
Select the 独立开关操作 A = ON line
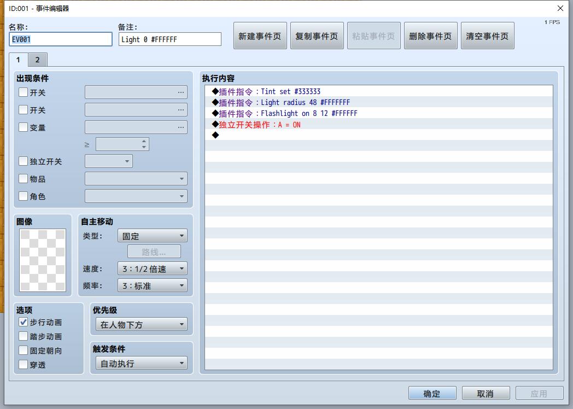pyautogui.click(x=378, y=125)
